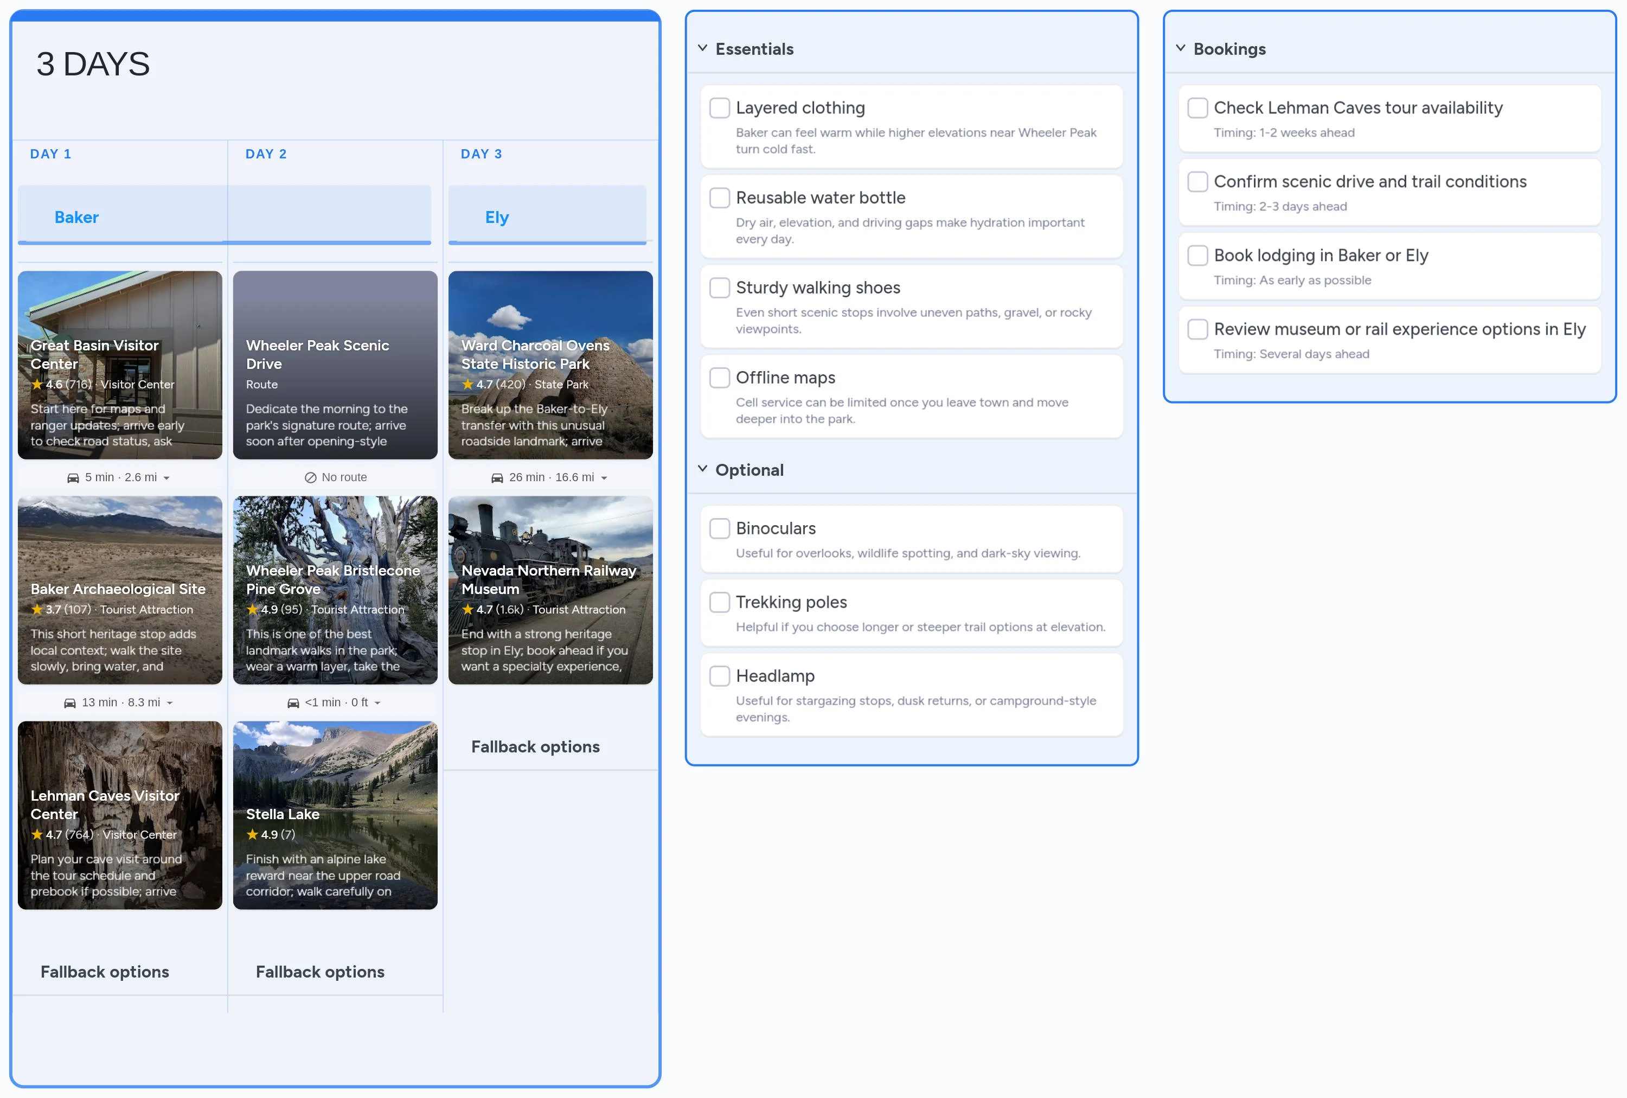The height and width of the screenshot is (1098, 1627).
Task: Click the star rating icon on Lehman Caves card
Action: point(37,835)
